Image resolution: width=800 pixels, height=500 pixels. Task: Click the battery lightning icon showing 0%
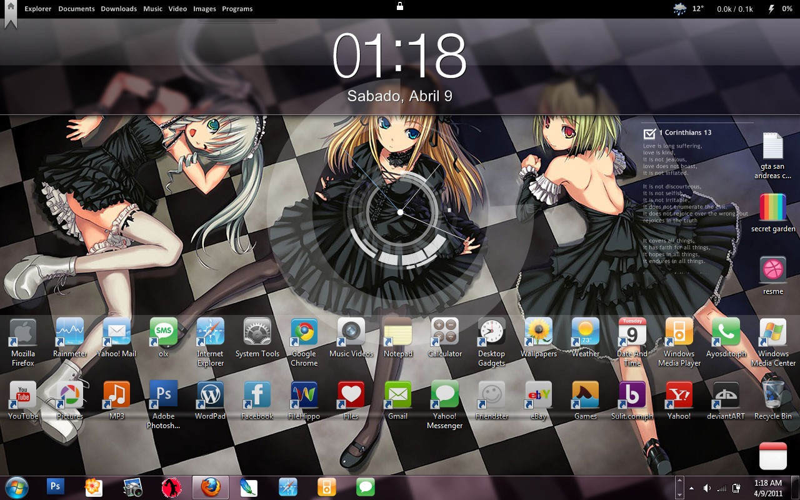(x=771, y=9)
